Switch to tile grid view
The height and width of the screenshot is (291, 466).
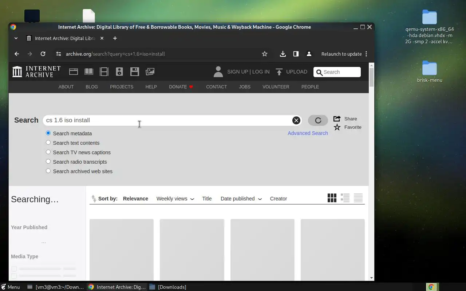332,198
